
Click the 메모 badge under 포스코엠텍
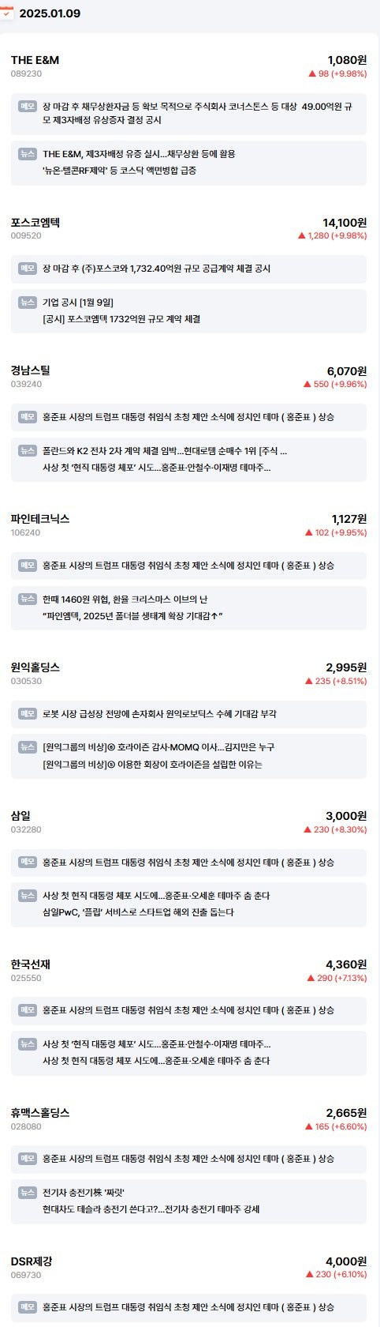point(28,269)
